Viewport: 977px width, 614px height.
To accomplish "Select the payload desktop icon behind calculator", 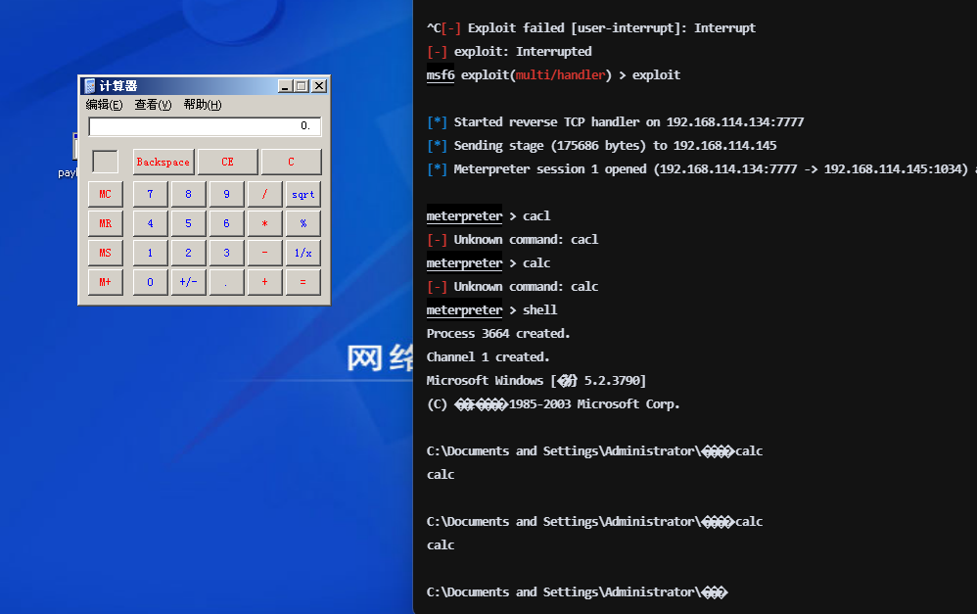I will 69,156.
